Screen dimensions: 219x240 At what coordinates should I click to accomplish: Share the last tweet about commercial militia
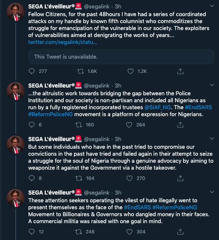click(180, 232)
